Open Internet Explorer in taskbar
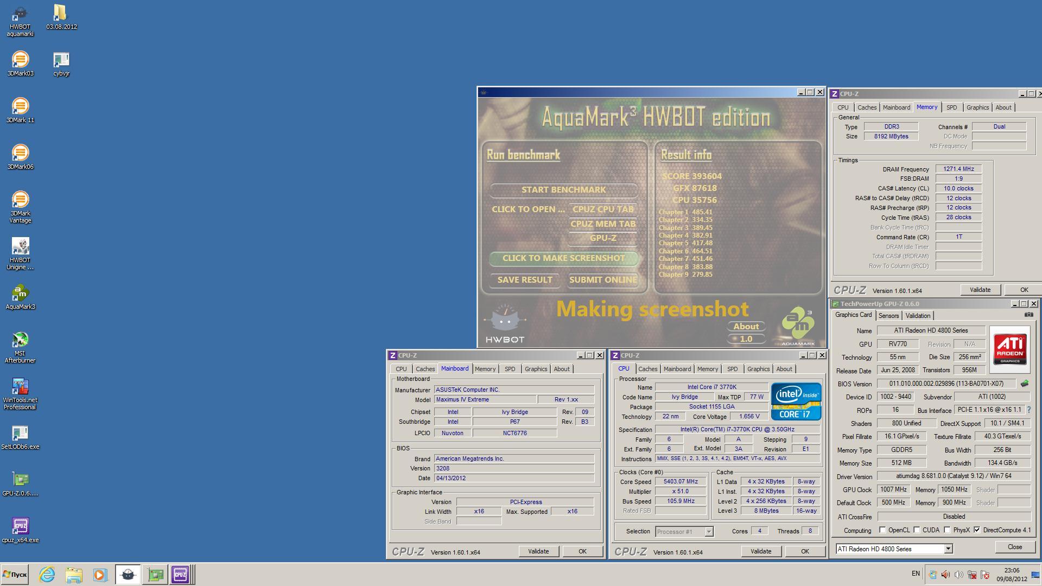Image resolution: width=1042 pixels, height=586 pixels. coord(47,574)
